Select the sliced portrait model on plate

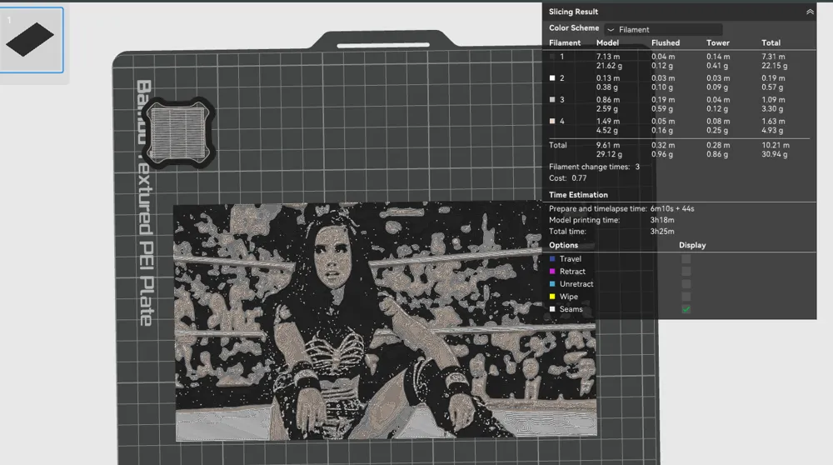pyautogui.click(x=385, y=322)
